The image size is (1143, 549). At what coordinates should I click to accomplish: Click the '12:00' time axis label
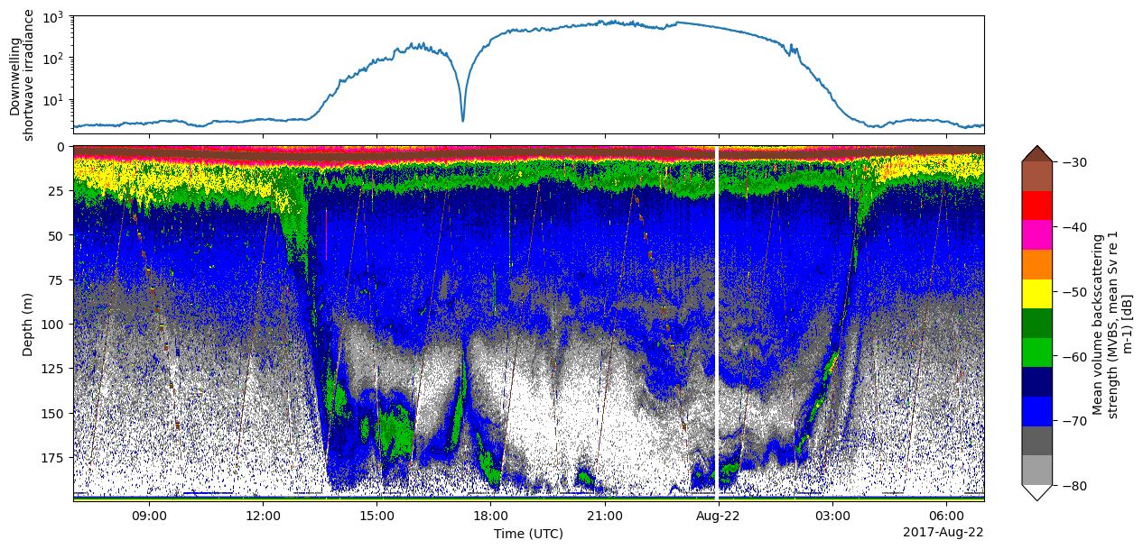pyautogui.click(x=263, y=517)
